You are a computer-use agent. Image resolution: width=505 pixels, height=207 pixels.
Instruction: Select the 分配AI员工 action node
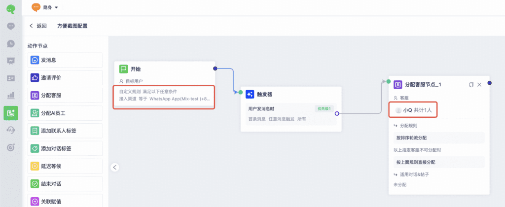click(x=65, y=113)
